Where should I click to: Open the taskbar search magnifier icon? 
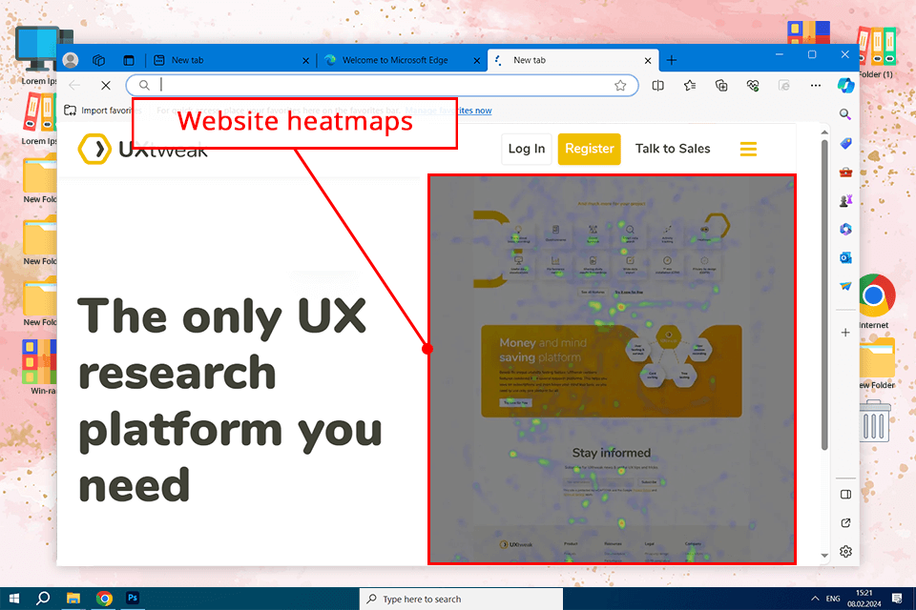tap(43, 599)
